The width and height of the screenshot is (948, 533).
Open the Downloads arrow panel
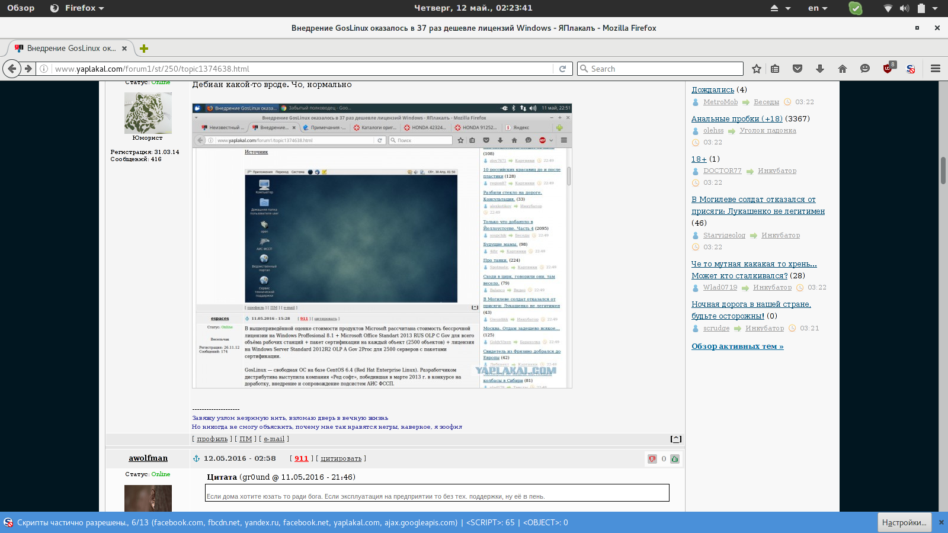[x=820, y=69]
